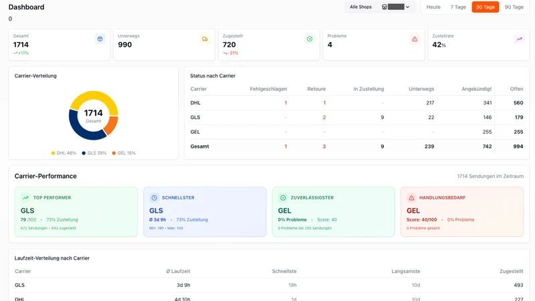535x301 pixels.
Task: Click the dark blue GLS legend dot
Action: point(84,153)
